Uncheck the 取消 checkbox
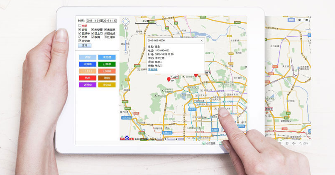 pyautogui.click(x=93, y=37)
